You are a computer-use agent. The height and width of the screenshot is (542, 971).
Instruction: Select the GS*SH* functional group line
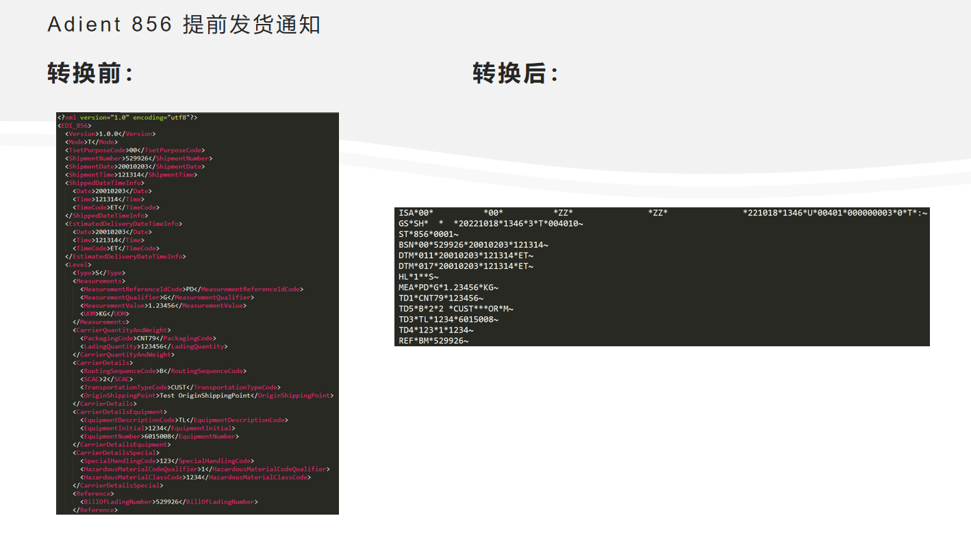pos(491,224)
